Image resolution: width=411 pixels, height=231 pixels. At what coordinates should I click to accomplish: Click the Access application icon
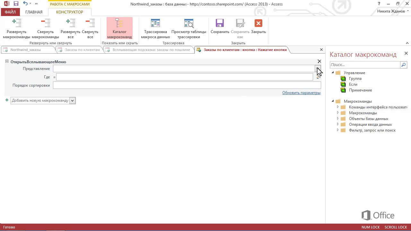[x=6, y=4]
